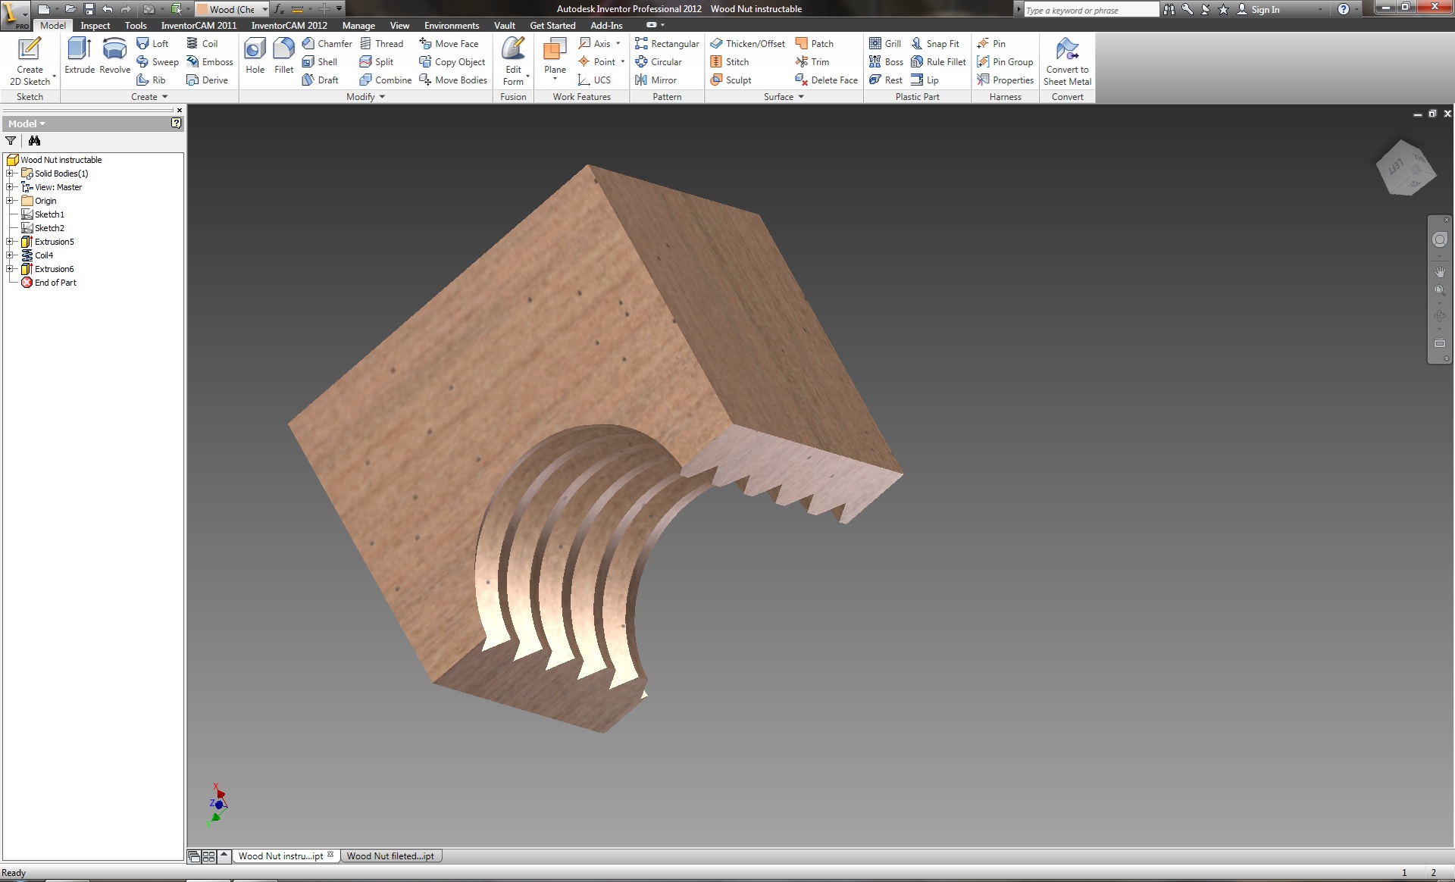Choose the Mirror tool
The image size is (1455, 882).
coord(656,80)
